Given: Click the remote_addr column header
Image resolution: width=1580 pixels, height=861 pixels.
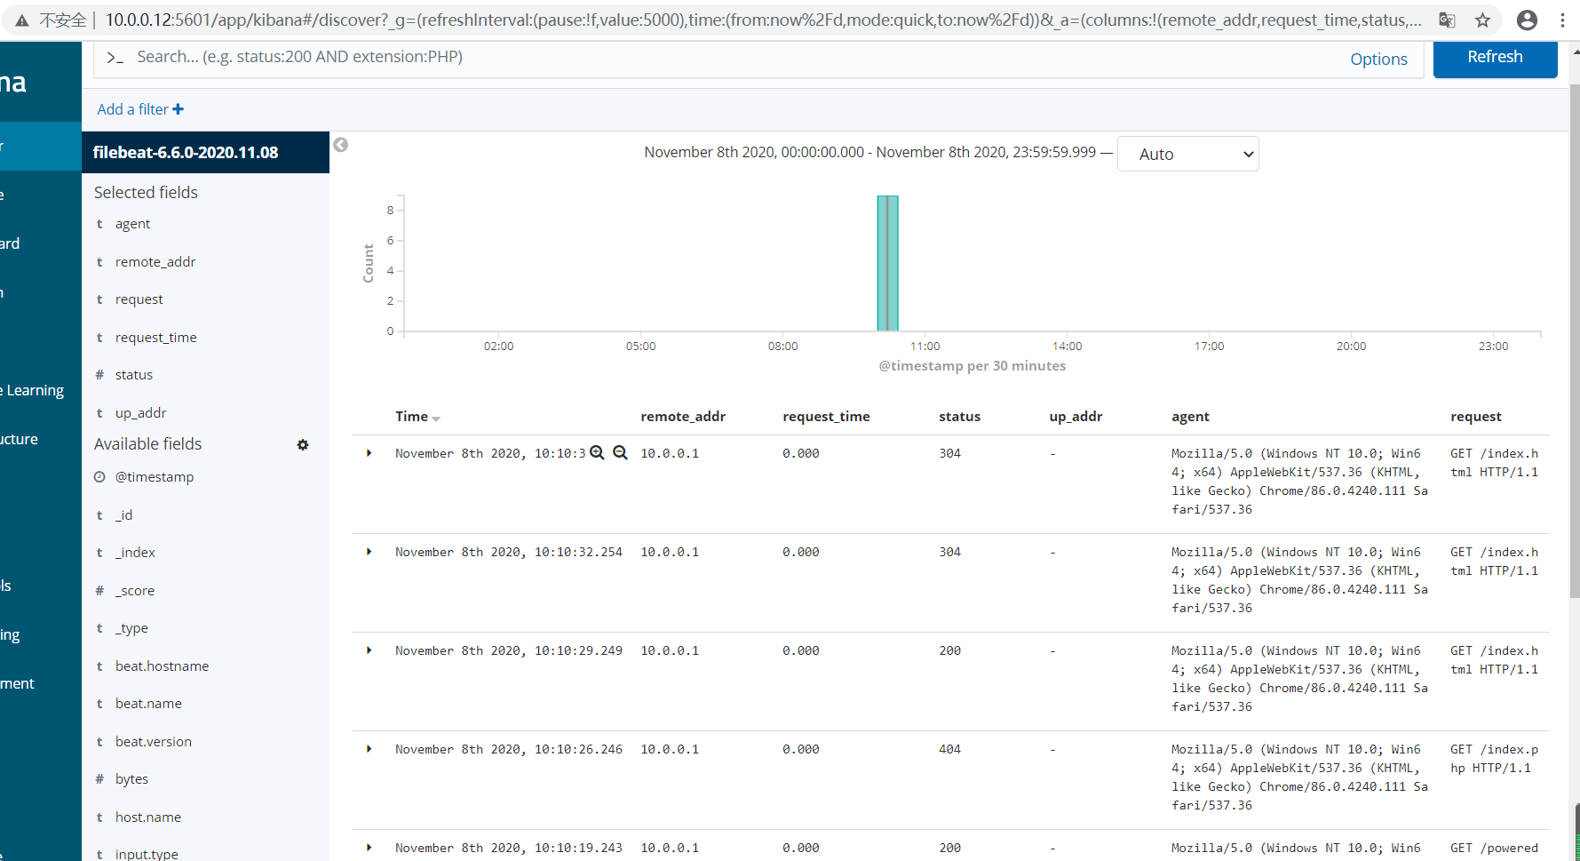Looking at the screenshot, I should pos(683,417).
